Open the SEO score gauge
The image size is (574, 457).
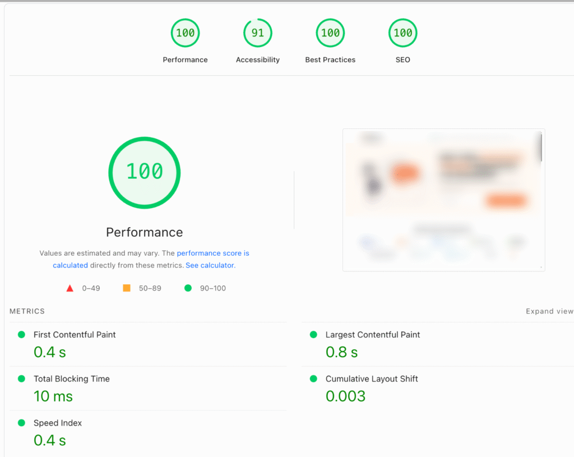pos(402,33)
